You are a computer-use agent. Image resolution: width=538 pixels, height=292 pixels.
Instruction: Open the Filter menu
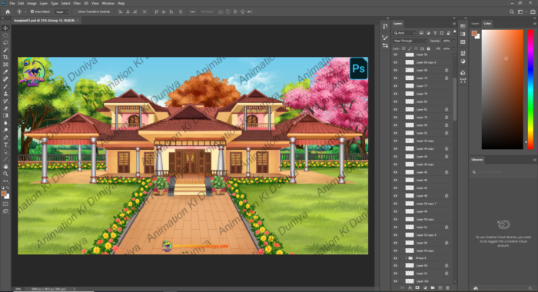click(77, 3)
